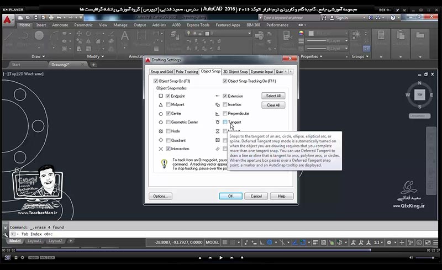Click the Save icon in quick access toolbar
Viewport: 442px width, 270px height.
pos(36,18)
